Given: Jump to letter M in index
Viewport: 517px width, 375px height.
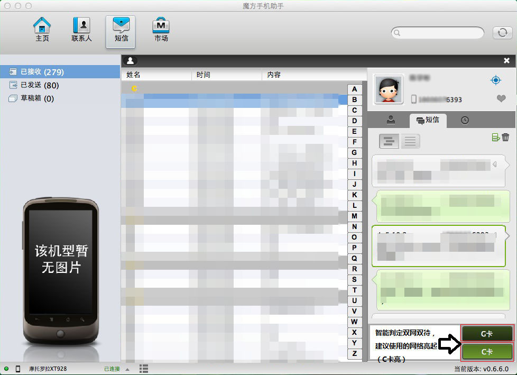Looking at the screenshot, I should pos(354,216).
